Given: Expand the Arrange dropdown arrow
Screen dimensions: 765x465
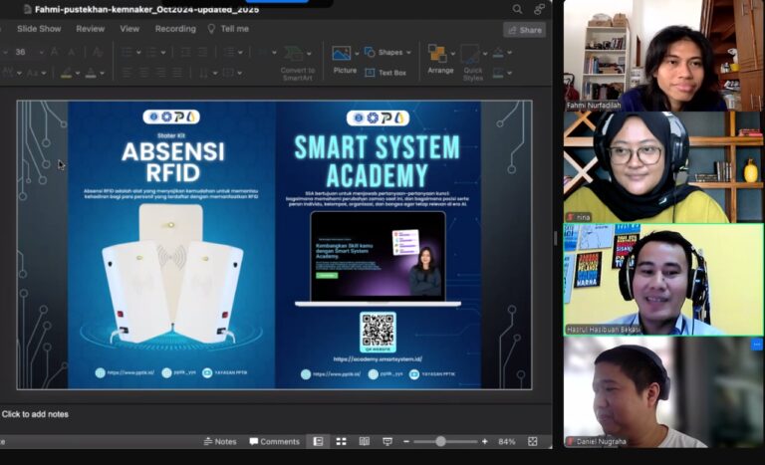Looking at the screenshot, I should pos(453,53).
